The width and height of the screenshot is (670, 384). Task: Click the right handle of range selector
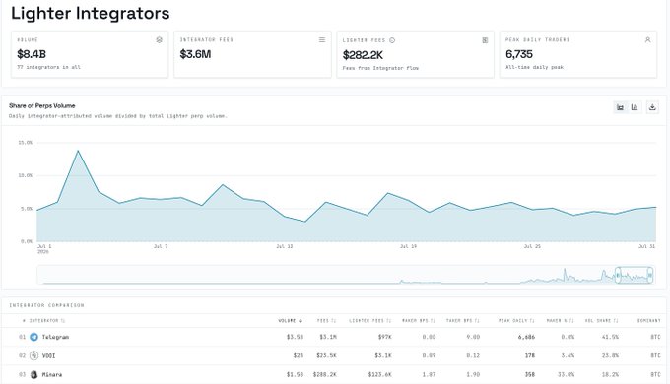tap(650, 275)
